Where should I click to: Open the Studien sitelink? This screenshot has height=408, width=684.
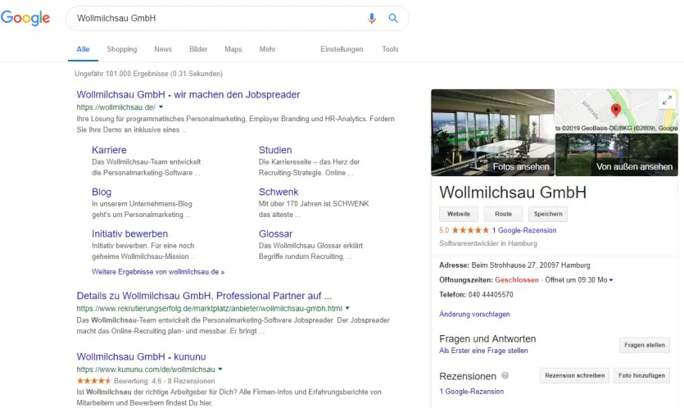click(275, 150)
